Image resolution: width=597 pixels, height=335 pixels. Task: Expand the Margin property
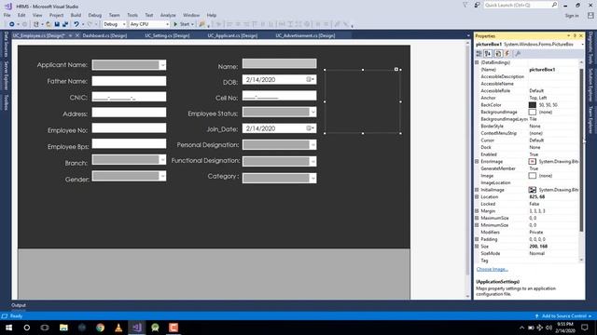[x=477, y=211]
